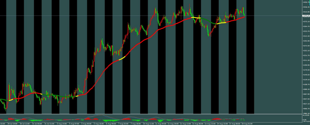Select the 29 Jul 19:00 time label
Screen dimensions: 310x125
pyautogui.click(x=12, y=124)
